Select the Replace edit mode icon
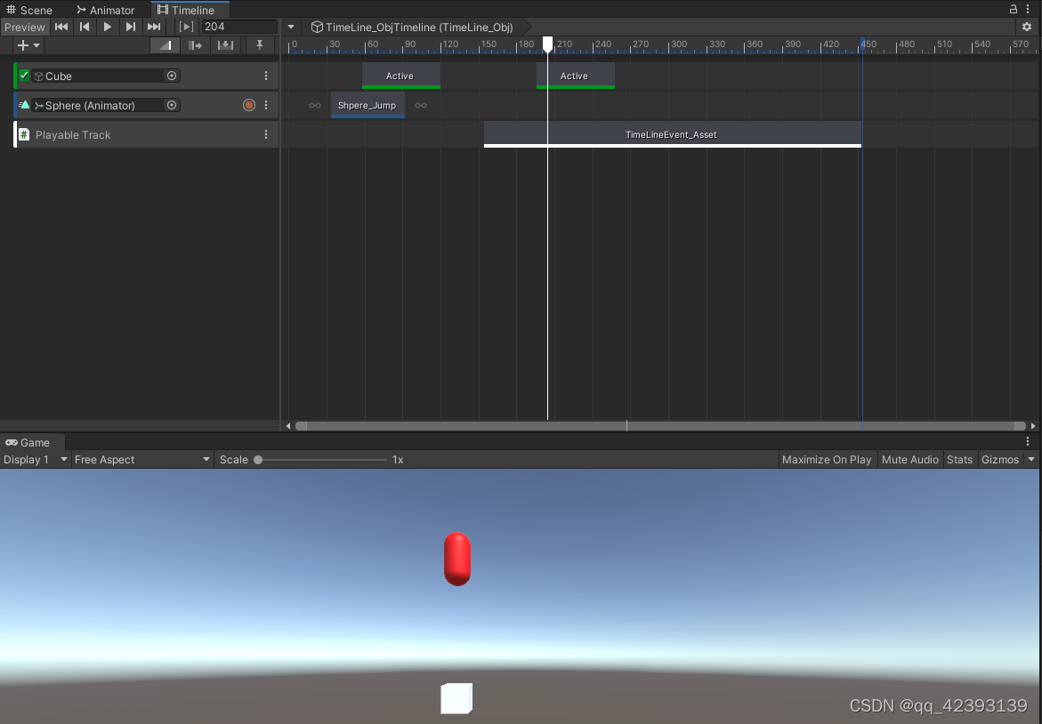This screenshot has height=724, width=1042. pyautogui.click(x=225, y=45)
